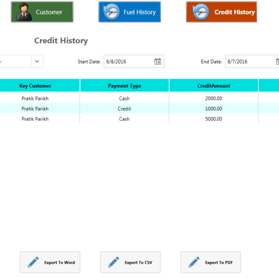279x279 pixels.
Task: Sort by Payment Type column header
Action: click(x=124, y=86)
